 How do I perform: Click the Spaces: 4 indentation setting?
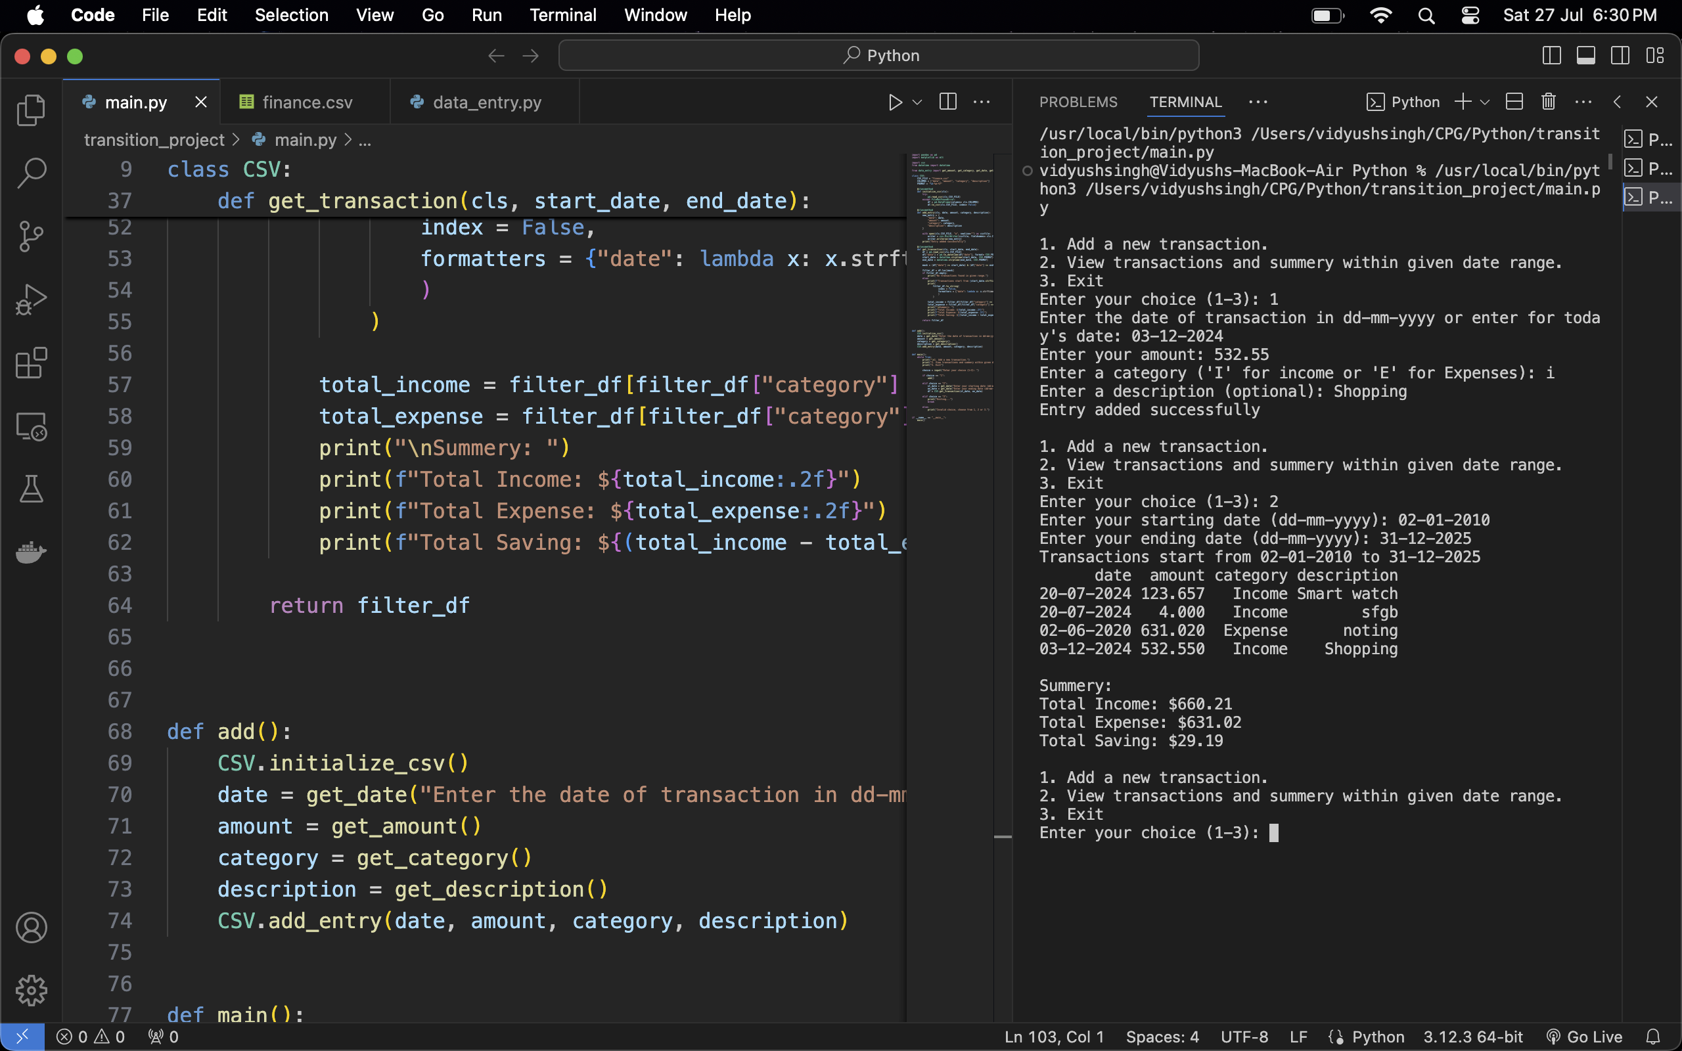coord(1162,1037)
